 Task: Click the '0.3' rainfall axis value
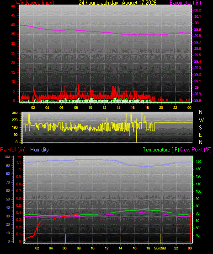[x=19, y=220]
